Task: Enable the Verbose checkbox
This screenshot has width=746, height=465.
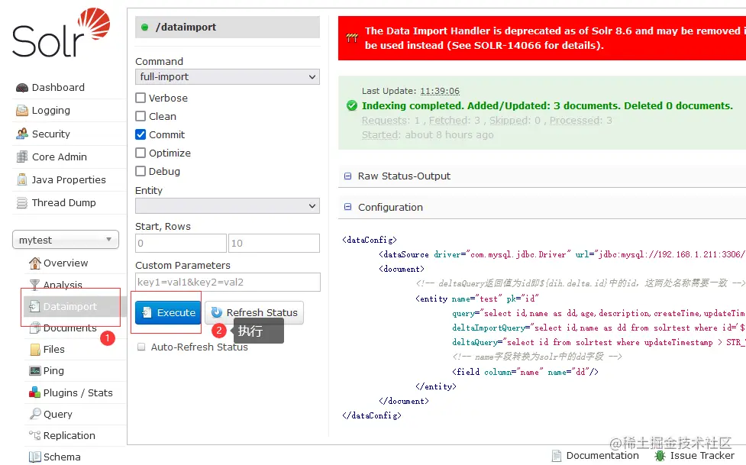Action: point(140,98)
